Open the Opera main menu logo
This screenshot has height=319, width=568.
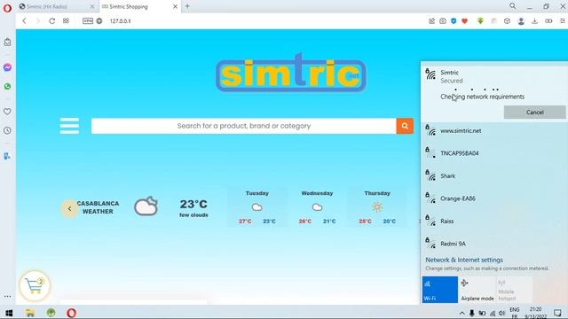pos(7,8)
